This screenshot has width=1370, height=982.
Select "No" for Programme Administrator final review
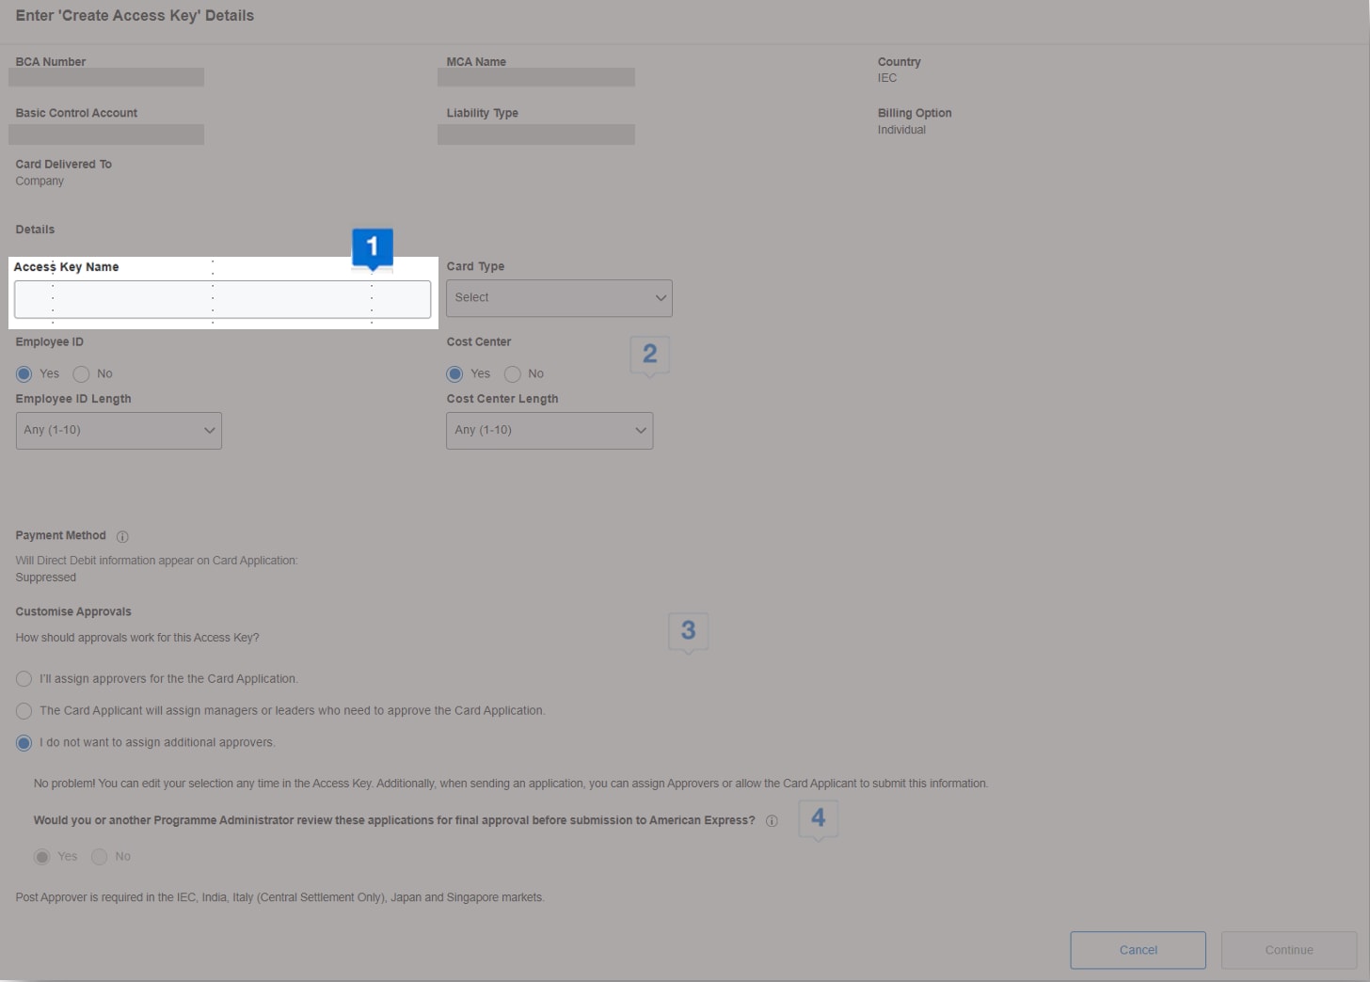pyautogui.click(x=100, y=857)
